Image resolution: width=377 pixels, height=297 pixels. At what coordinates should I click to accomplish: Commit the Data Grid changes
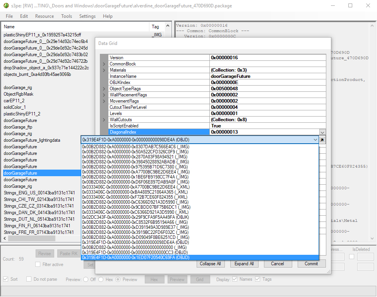point(311,264)
